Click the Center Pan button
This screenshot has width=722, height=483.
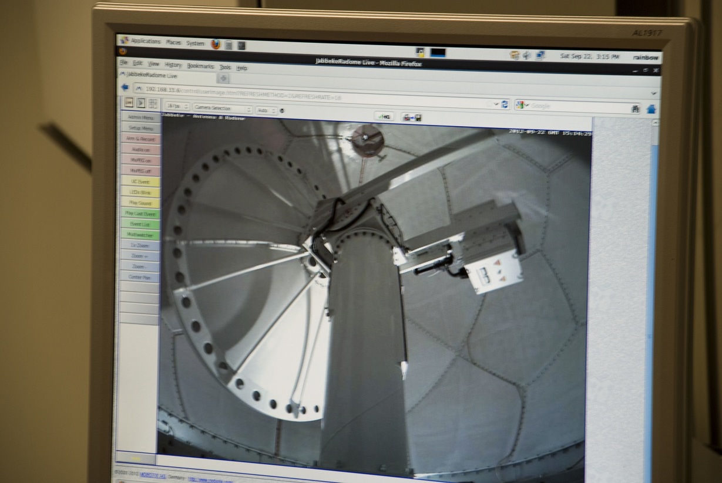coord(140,277)
